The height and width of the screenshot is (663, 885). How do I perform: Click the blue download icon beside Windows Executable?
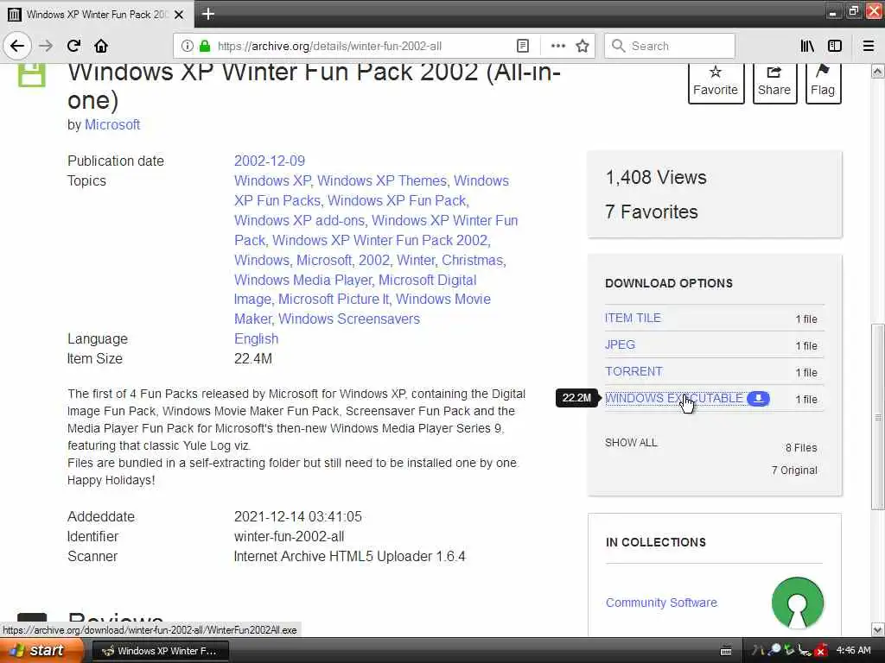(x=758, y=398)
